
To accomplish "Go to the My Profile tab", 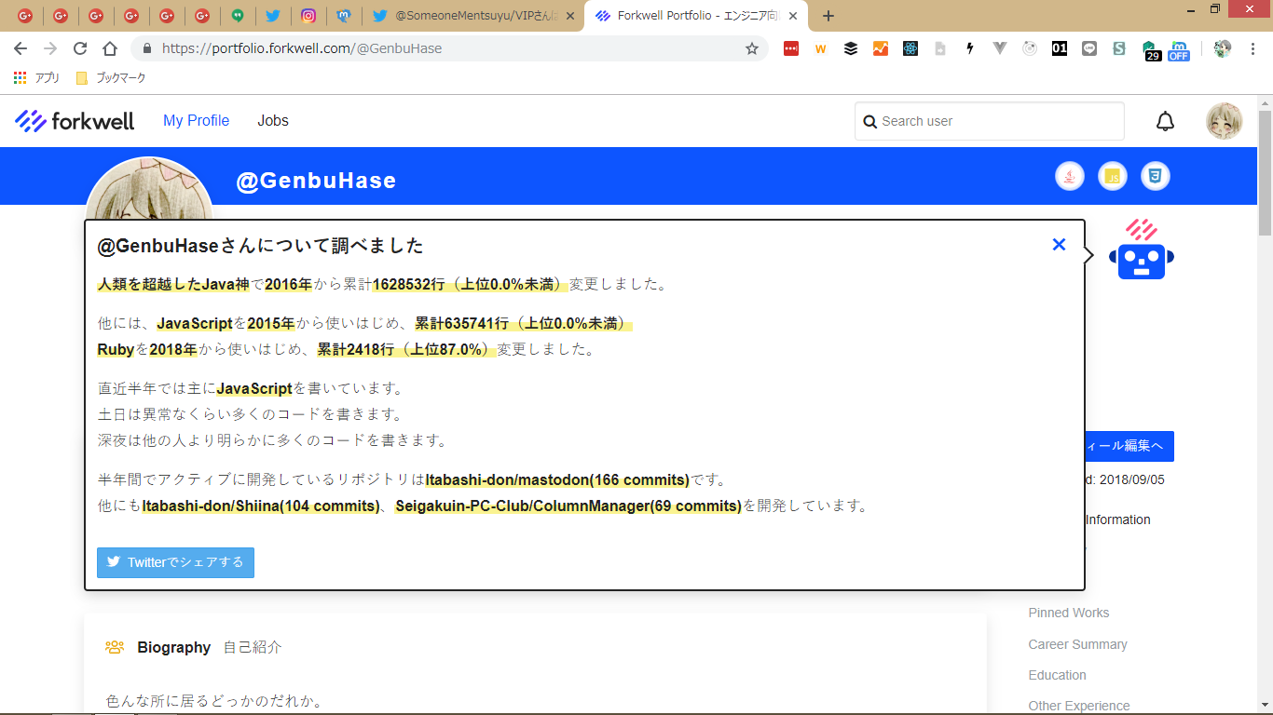I will click(x=196, y=121).
